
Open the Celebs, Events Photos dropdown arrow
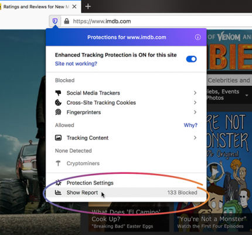click(247, 95)
